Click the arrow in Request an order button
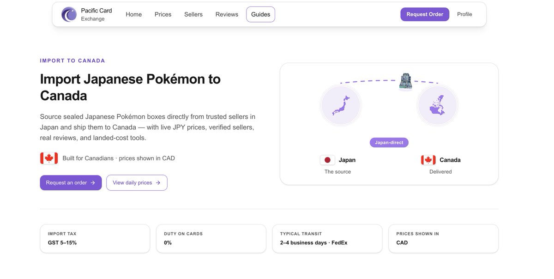554x279 pixels. (x=93, y=183)
